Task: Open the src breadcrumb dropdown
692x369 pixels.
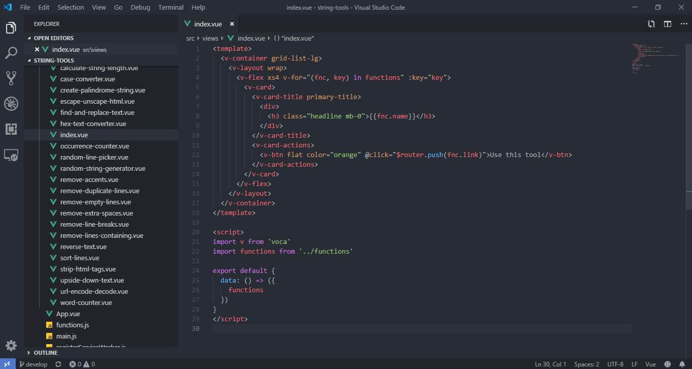Action: click(x=190, y=38)
